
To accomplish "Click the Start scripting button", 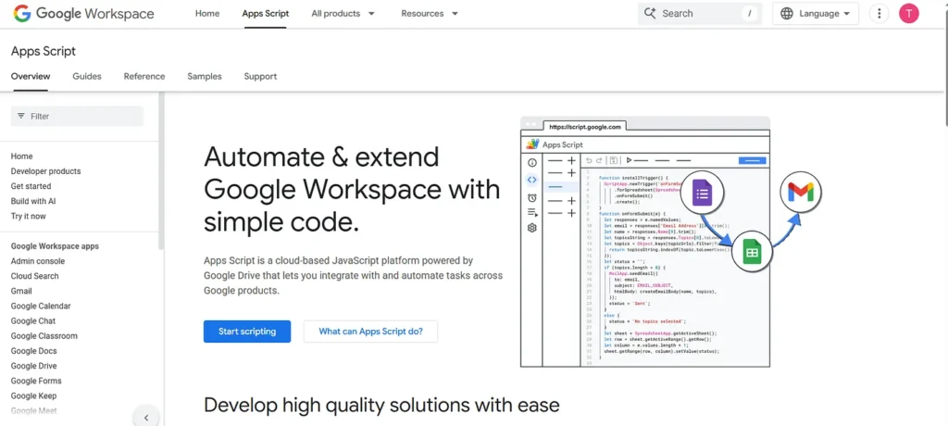I will point(247,332).
